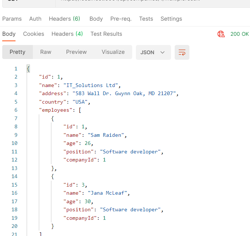Select the Visualize response view
250x236 pixels.
(113, 52)
